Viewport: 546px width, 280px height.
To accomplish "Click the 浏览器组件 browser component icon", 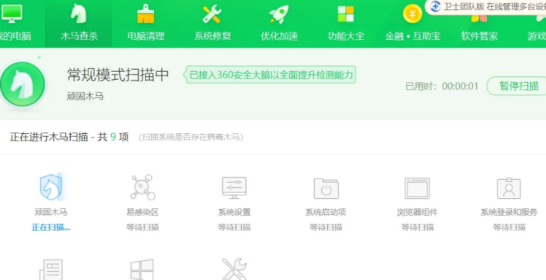I will coord(417,187).
